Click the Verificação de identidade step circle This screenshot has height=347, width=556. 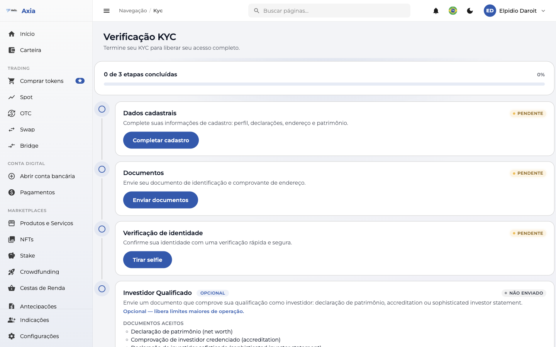pos(102,229)
